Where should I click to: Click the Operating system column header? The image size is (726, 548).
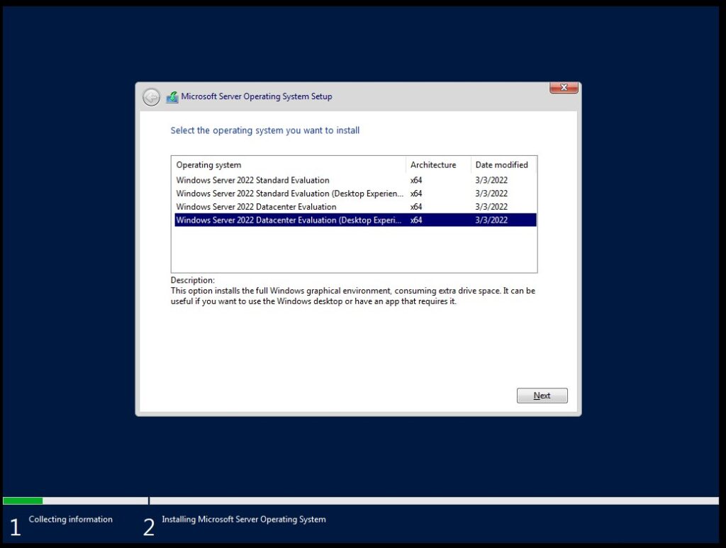pyautogui.click(x=290, y=164)
